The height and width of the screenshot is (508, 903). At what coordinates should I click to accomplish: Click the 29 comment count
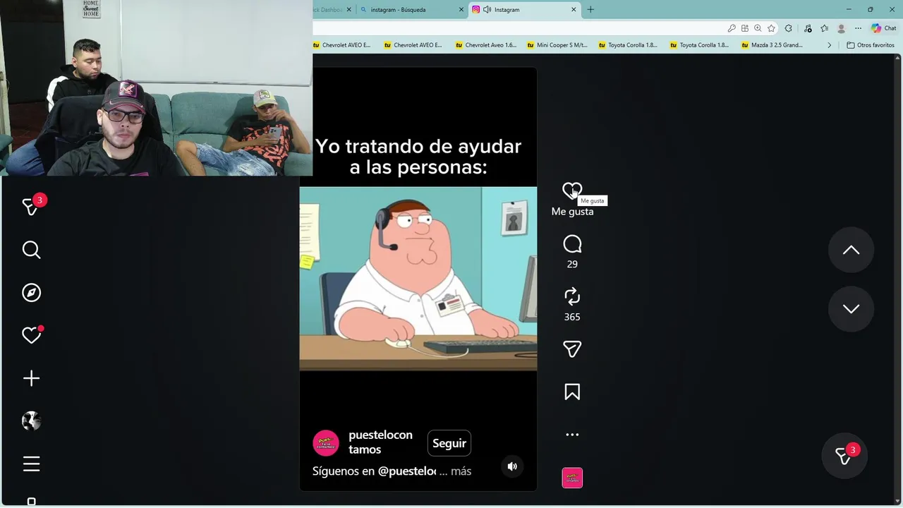tap(572, 264)
